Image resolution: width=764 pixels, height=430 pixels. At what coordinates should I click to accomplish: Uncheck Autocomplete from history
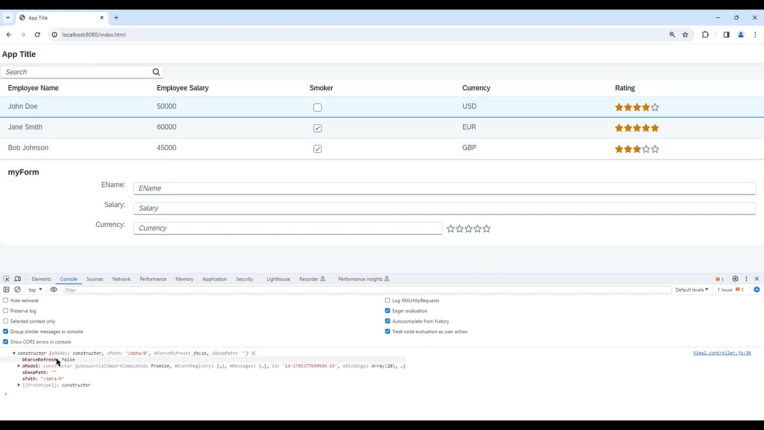click(x=387, y=321)
